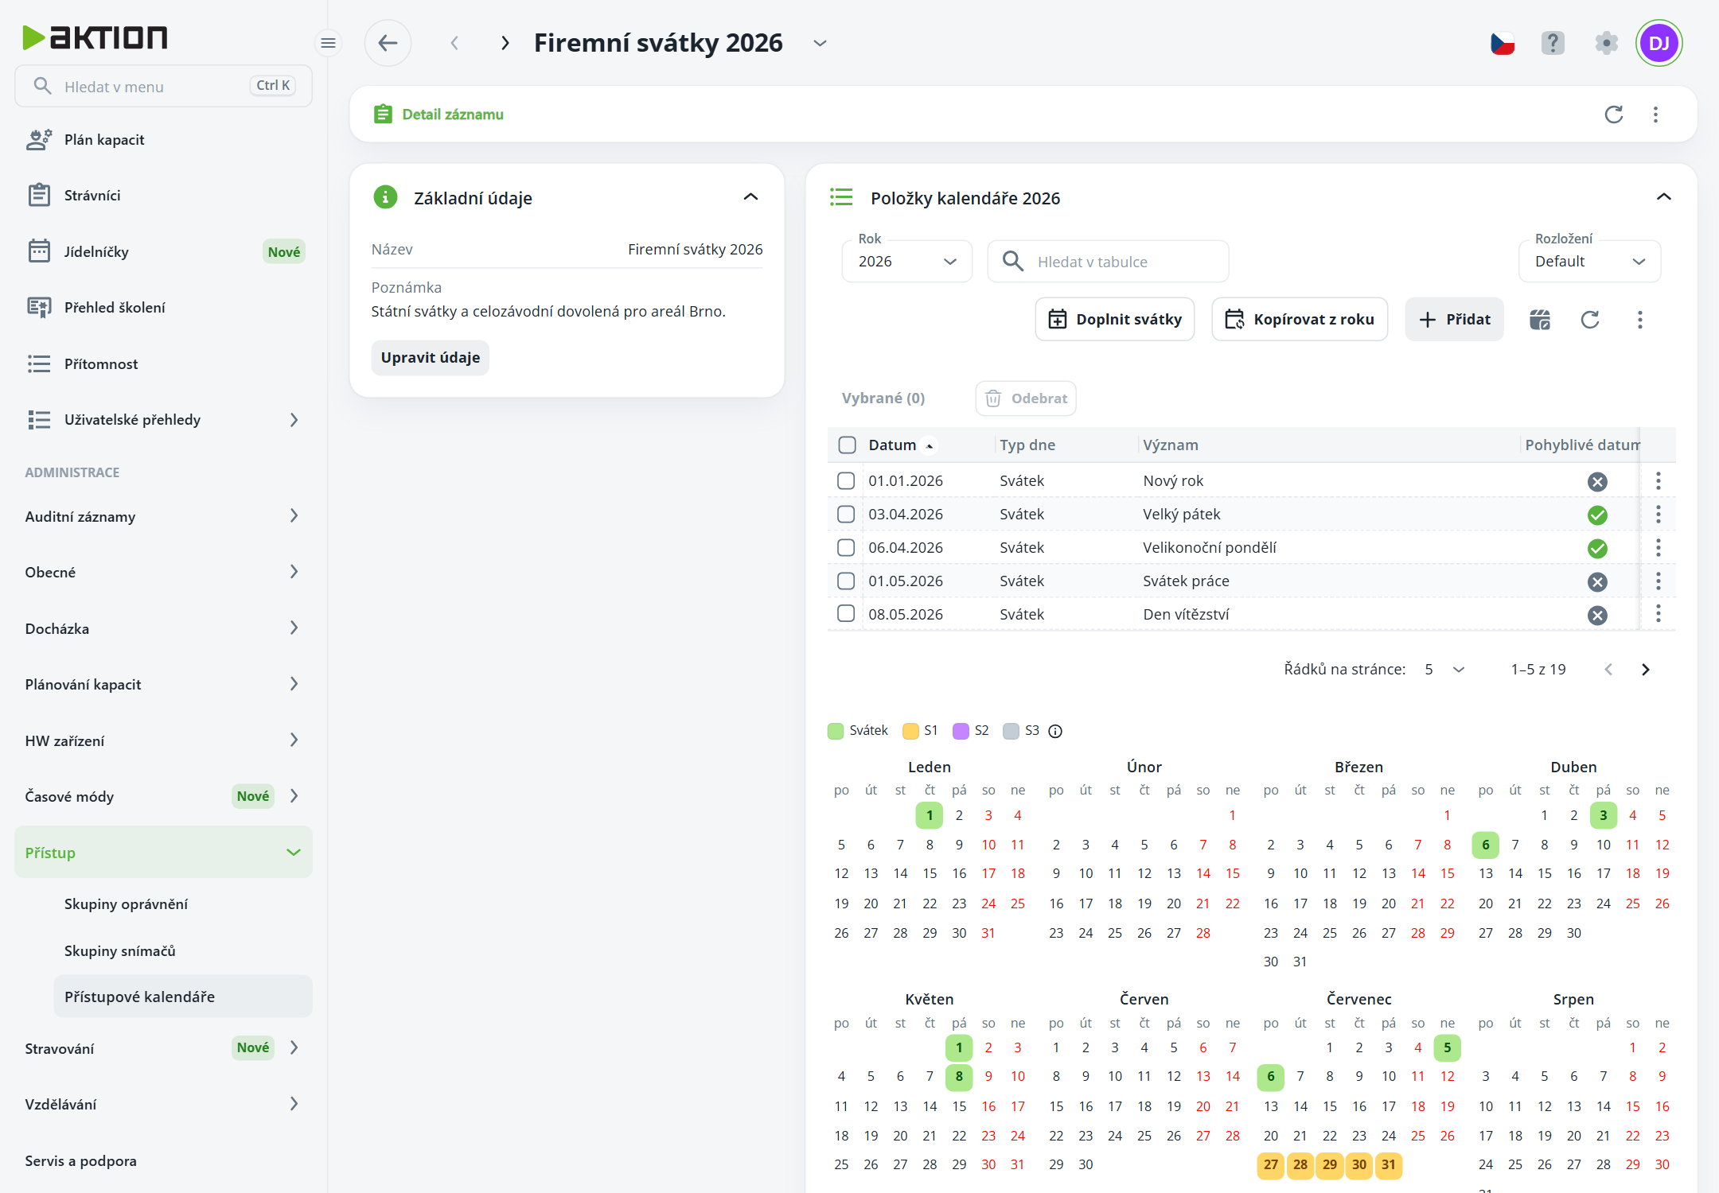1719x1193 pixels.
Task: Open the help question mark icon
Action: pyautogui.click(x=1553, y=43)
